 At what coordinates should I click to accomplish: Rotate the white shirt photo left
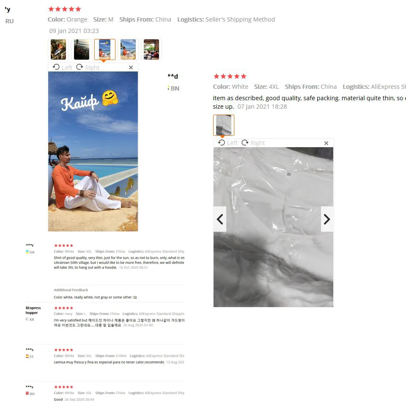(228, 143)
